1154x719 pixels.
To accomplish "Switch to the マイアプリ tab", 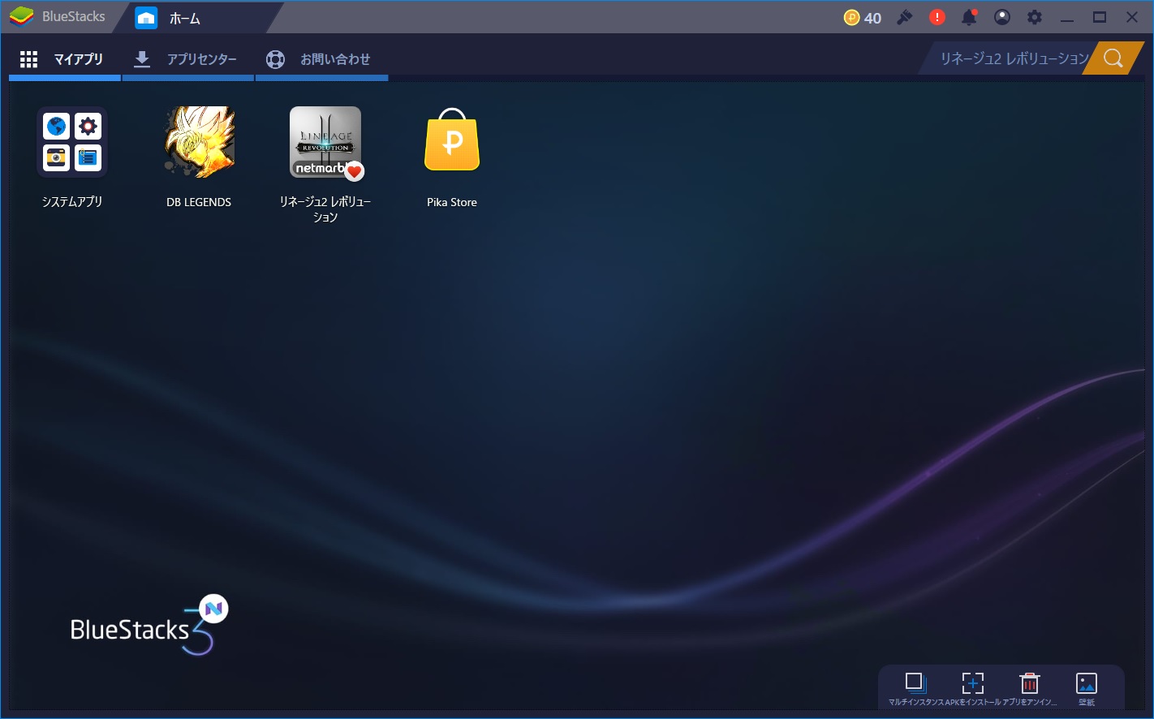I will click(65, 59).
